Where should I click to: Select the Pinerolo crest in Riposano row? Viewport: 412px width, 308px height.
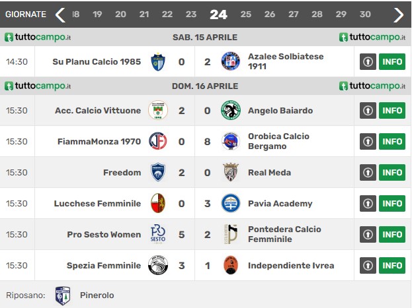(x=63, y=295)
